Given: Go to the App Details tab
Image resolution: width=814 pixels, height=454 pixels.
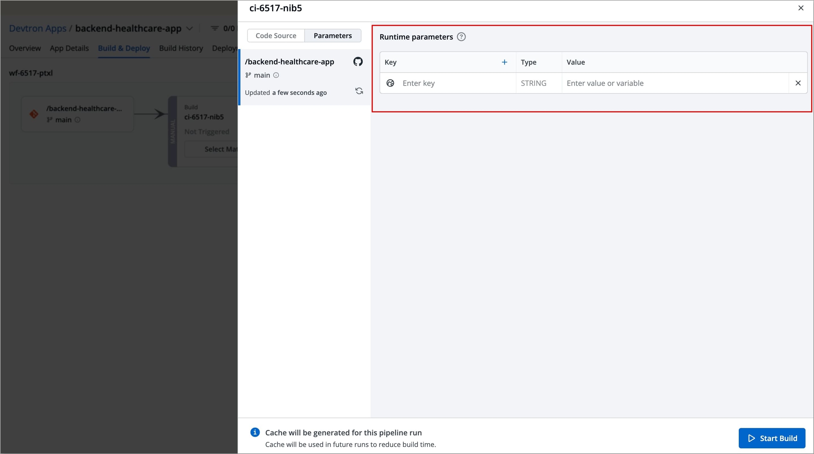Looking at the screenshot, I should click(69, 48).
